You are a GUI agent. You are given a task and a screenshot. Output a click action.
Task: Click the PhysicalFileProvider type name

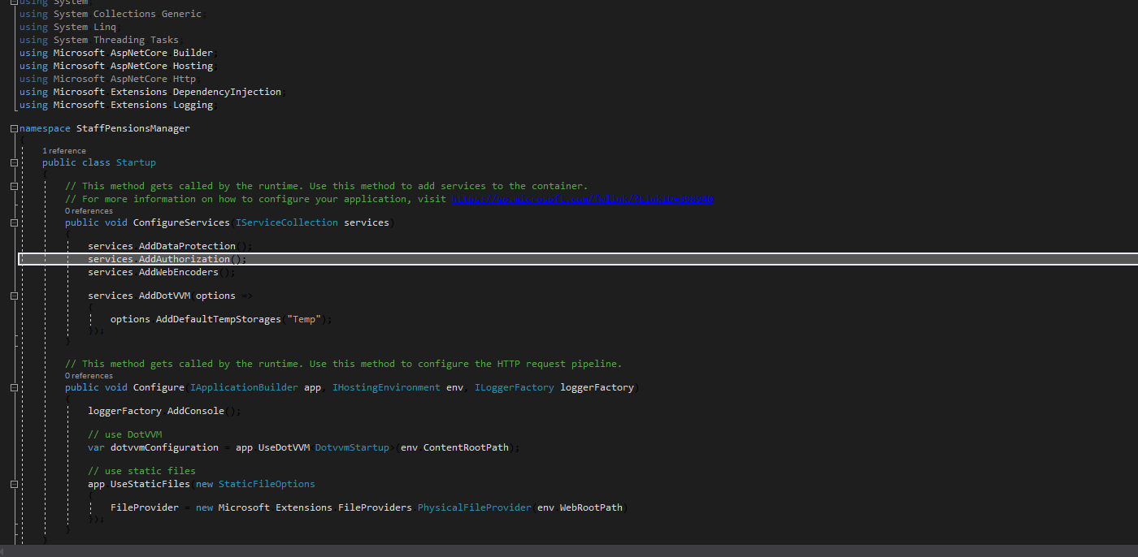click(x=474, y=507)
